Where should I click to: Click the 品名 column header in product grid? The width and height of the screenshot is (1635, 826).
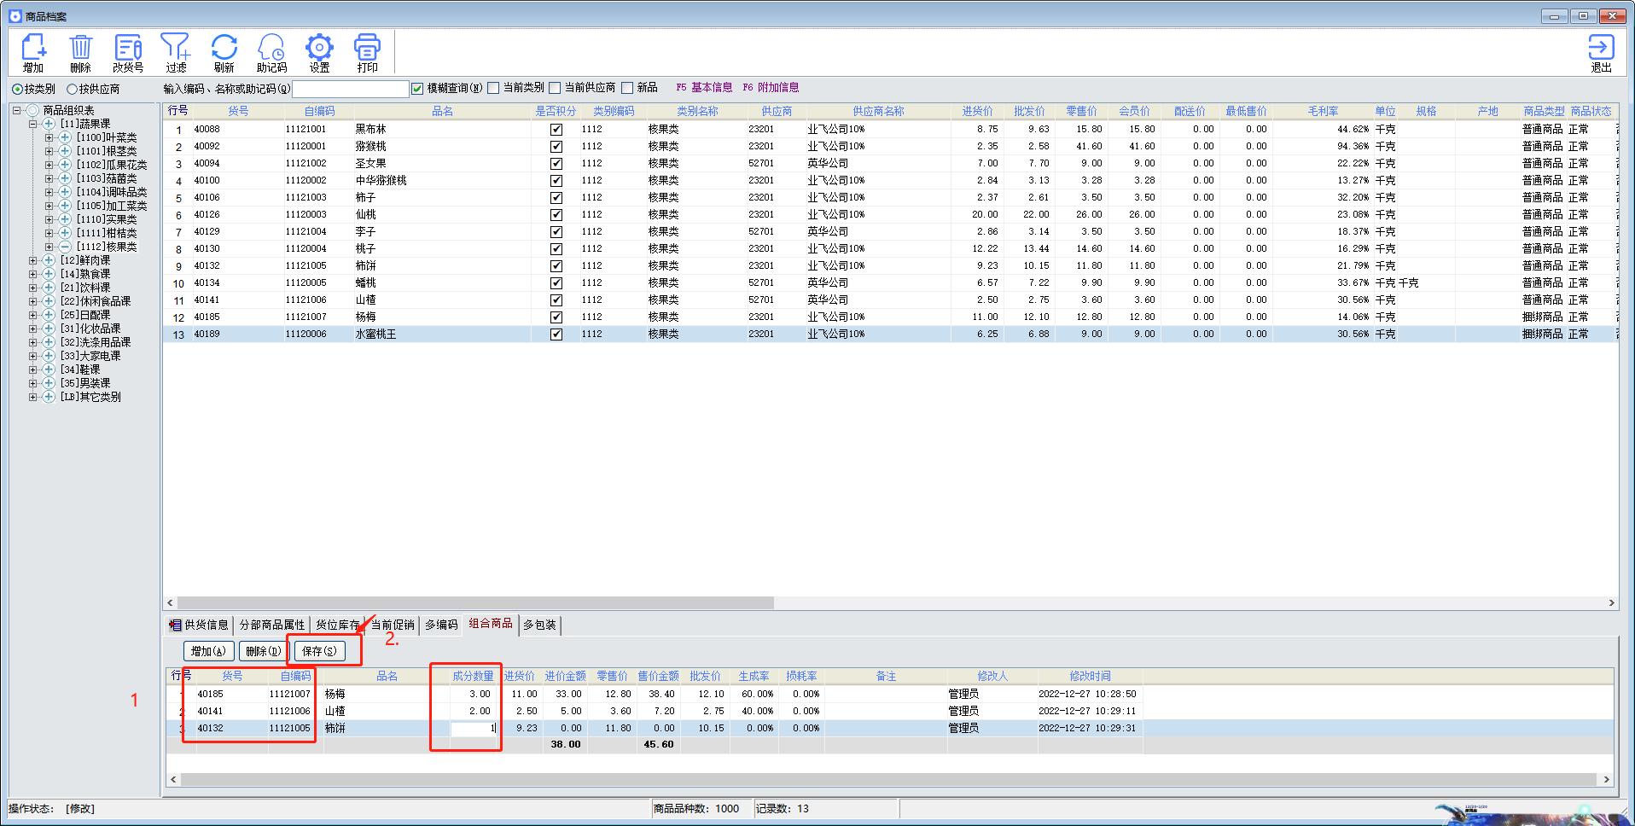(442, 111)
